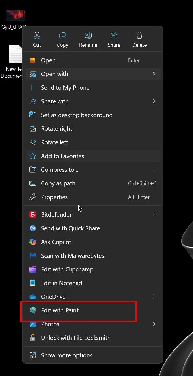Choose Set as desktop background
This screenshot has height=376, width=193.
point(93,115)
